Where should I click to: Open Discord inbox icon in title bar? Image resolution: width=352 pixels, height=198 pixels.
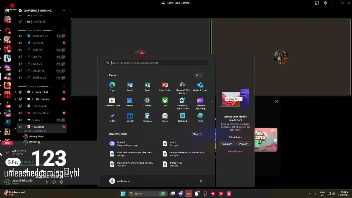coord(317,3)
